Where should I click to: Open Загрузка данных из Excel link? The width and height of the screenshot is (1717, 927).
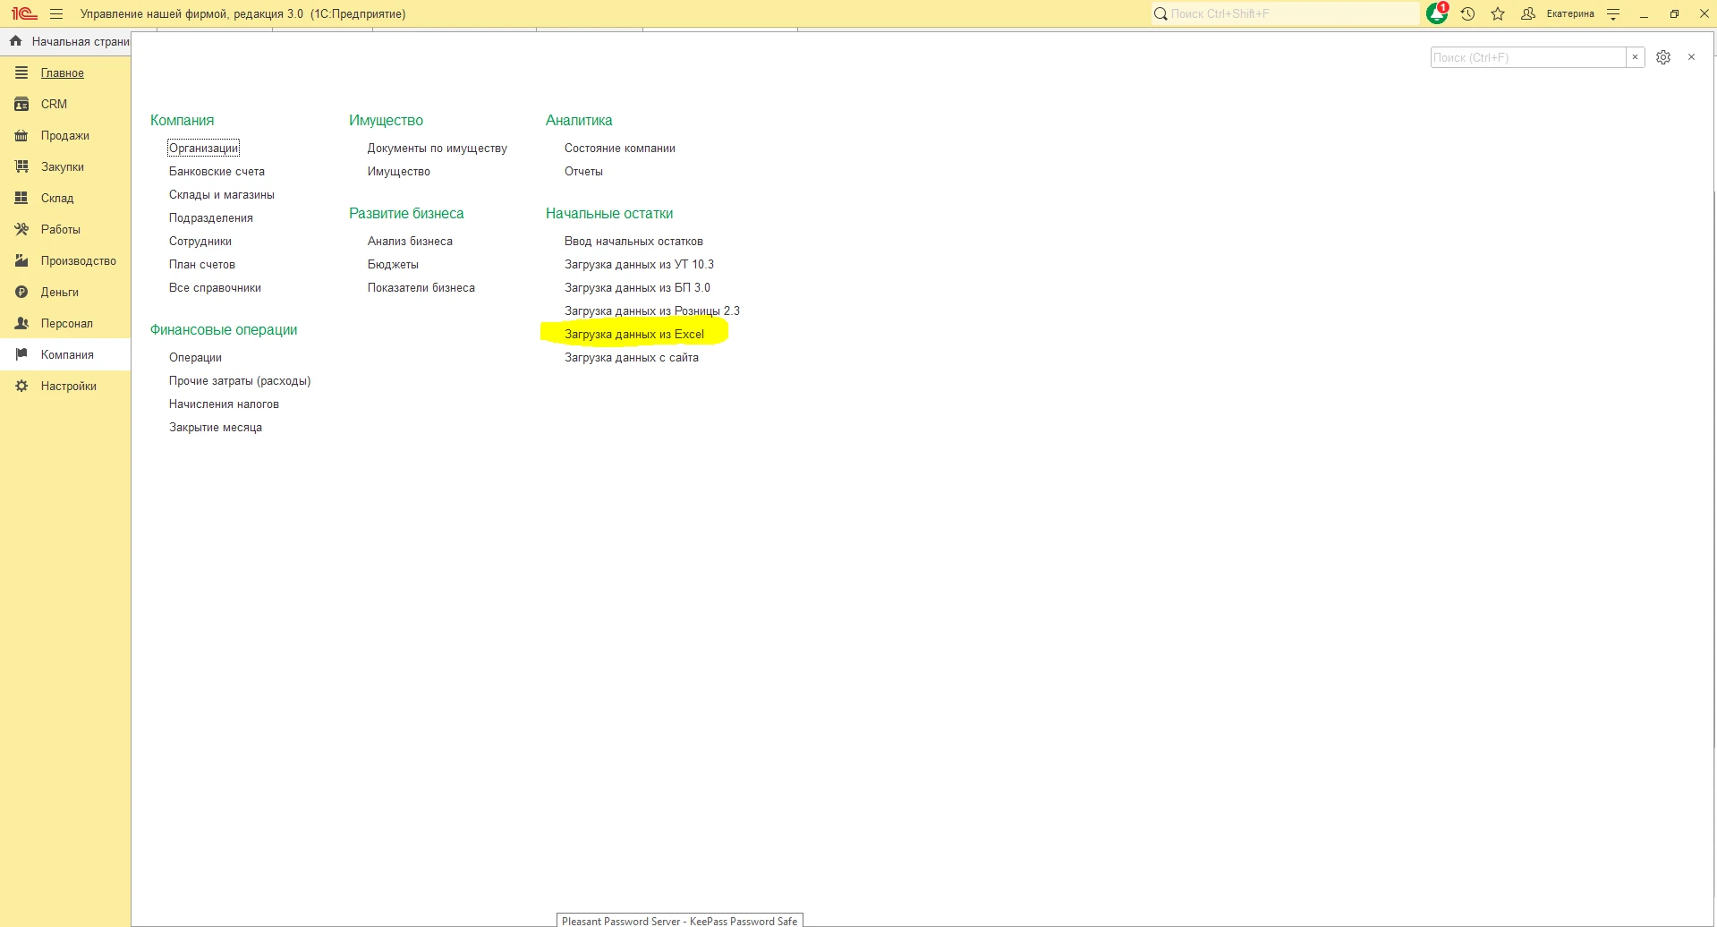(x=633, y=335)
